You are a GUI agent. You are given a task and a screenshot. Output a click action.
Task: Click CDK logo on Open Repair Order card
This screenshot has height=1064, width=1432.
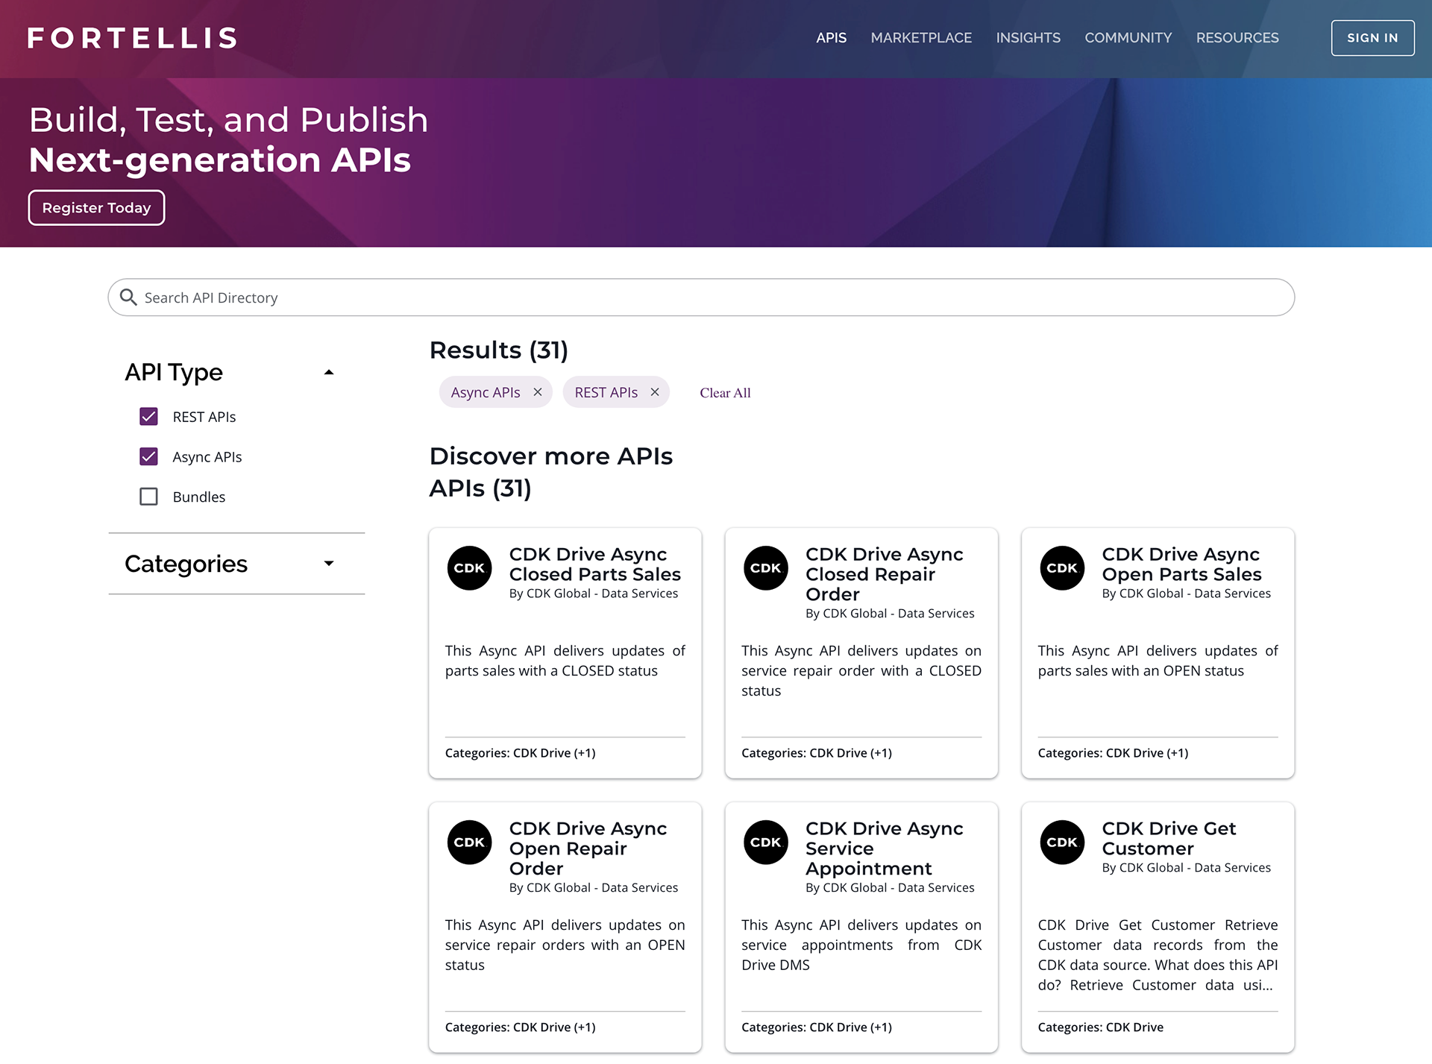tap(469, 843)
